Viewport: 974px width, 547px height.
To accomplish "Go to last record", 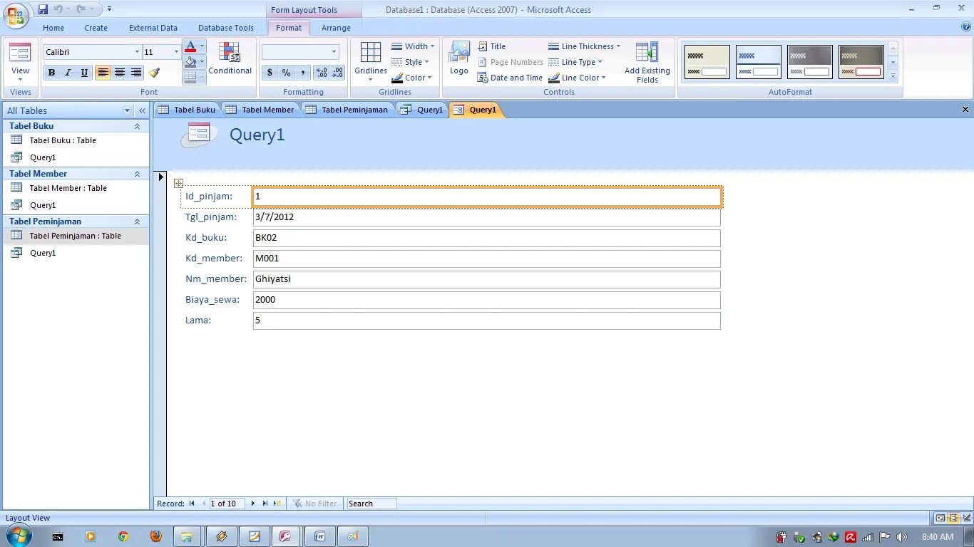I will pos(265,504).
